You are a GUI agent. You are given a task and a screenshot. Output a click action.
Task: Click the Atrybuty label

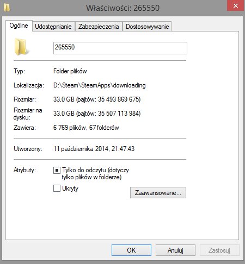point(24,170)
